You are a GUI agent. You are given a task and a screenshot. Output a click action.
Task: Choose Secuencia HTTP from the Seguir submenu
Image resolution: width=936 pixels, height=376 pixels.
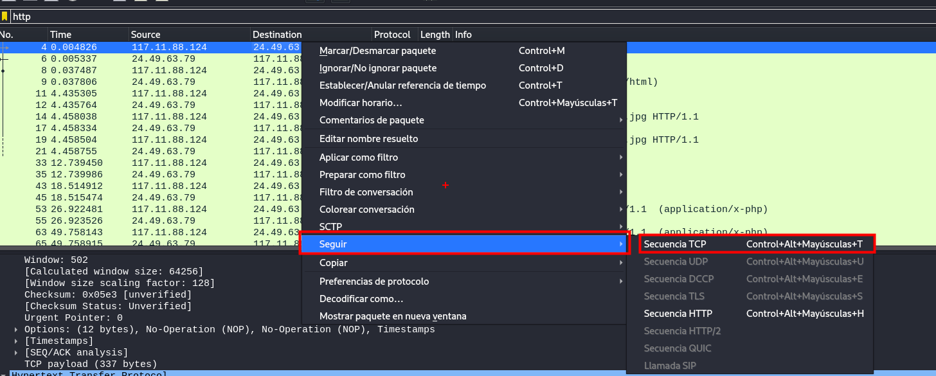678,314
